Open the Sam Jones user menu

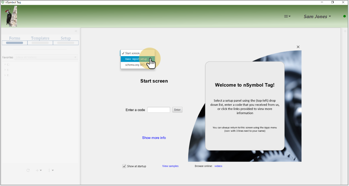317,16
